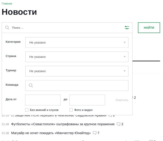Go to the Главная breadcrumb link
The width and height of the screenshot is (163, 141).
tap(7, 4)
